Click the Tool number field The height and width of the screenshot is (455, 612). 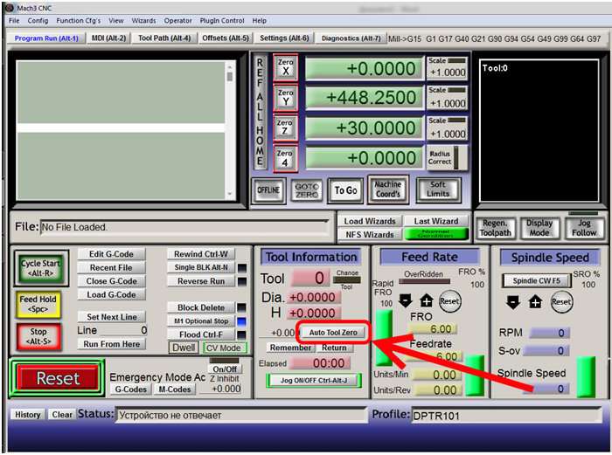click(312, 279)
